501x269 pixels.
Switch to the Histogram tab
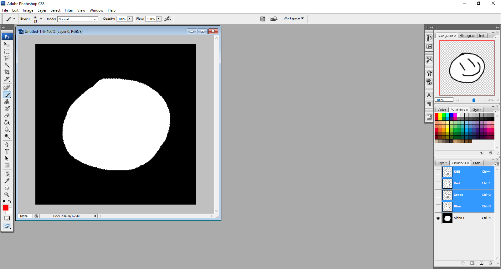(x=467, y=36)
